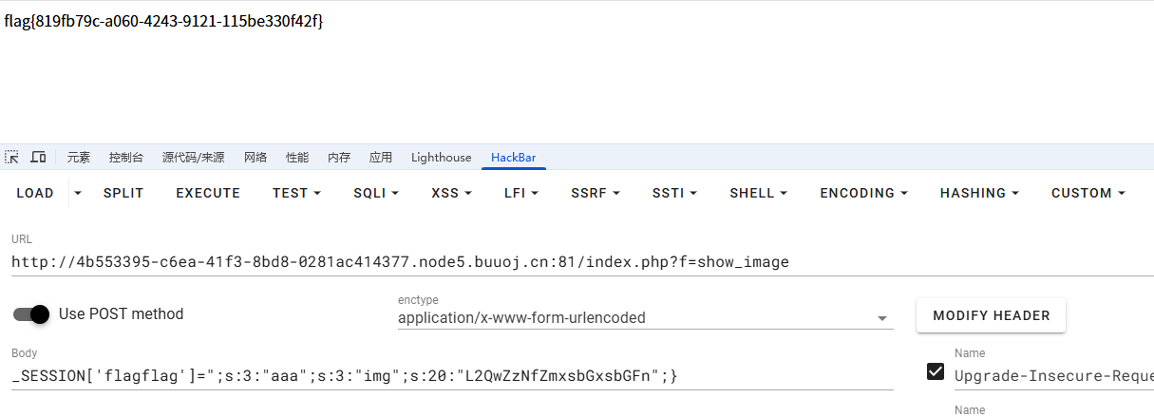This screenshot has width=1154, height=417.
Task: Open the SQLI dropdown menu
Action: tap(376, 193)
